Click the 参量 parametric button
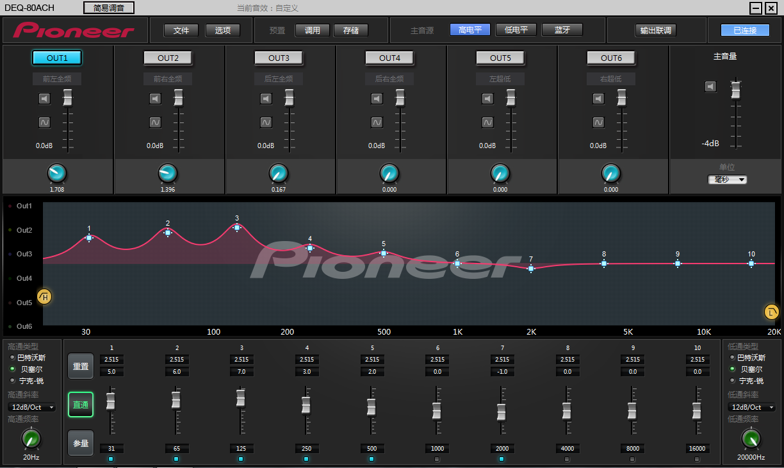Image resolution: width=784 pixels, height=468 pixels. (81, 443)
